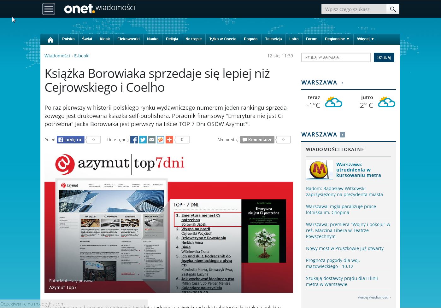This screenshot has width=441, height=308.
Task: Open the Tylko w Onecie section
Action: point(223,39)
